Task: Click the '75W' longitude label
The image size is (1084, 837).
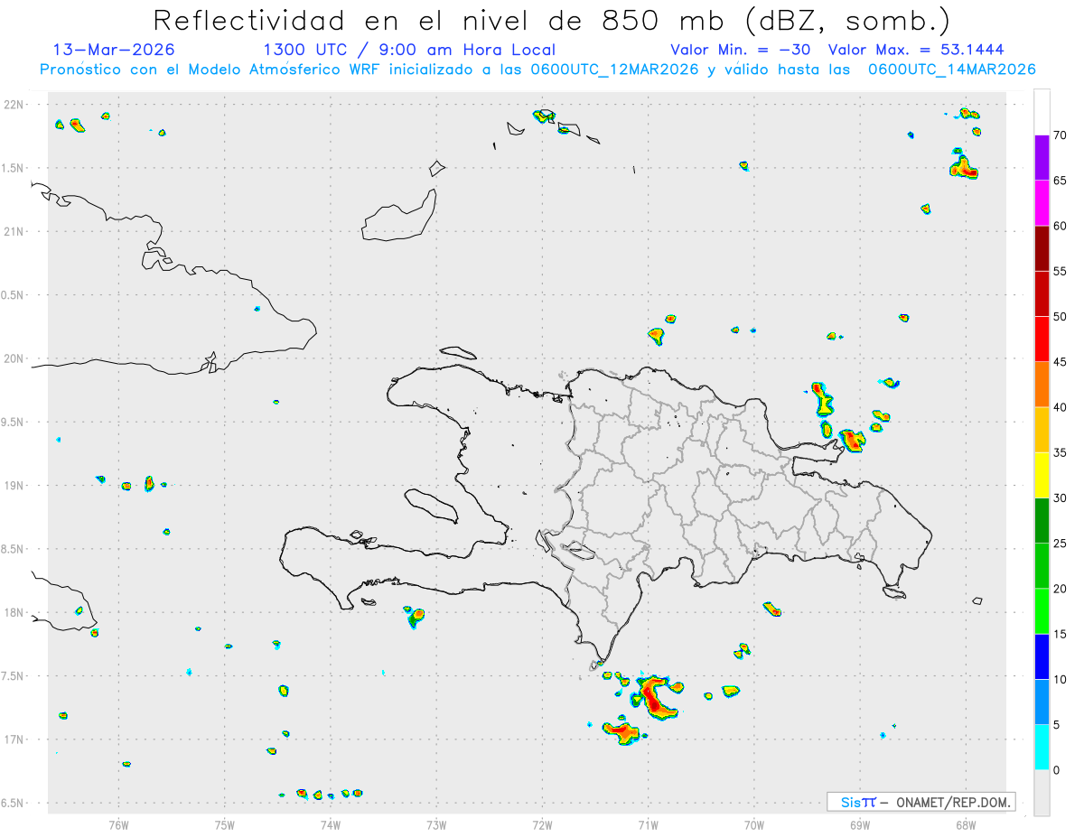Action: pos(225,823)
